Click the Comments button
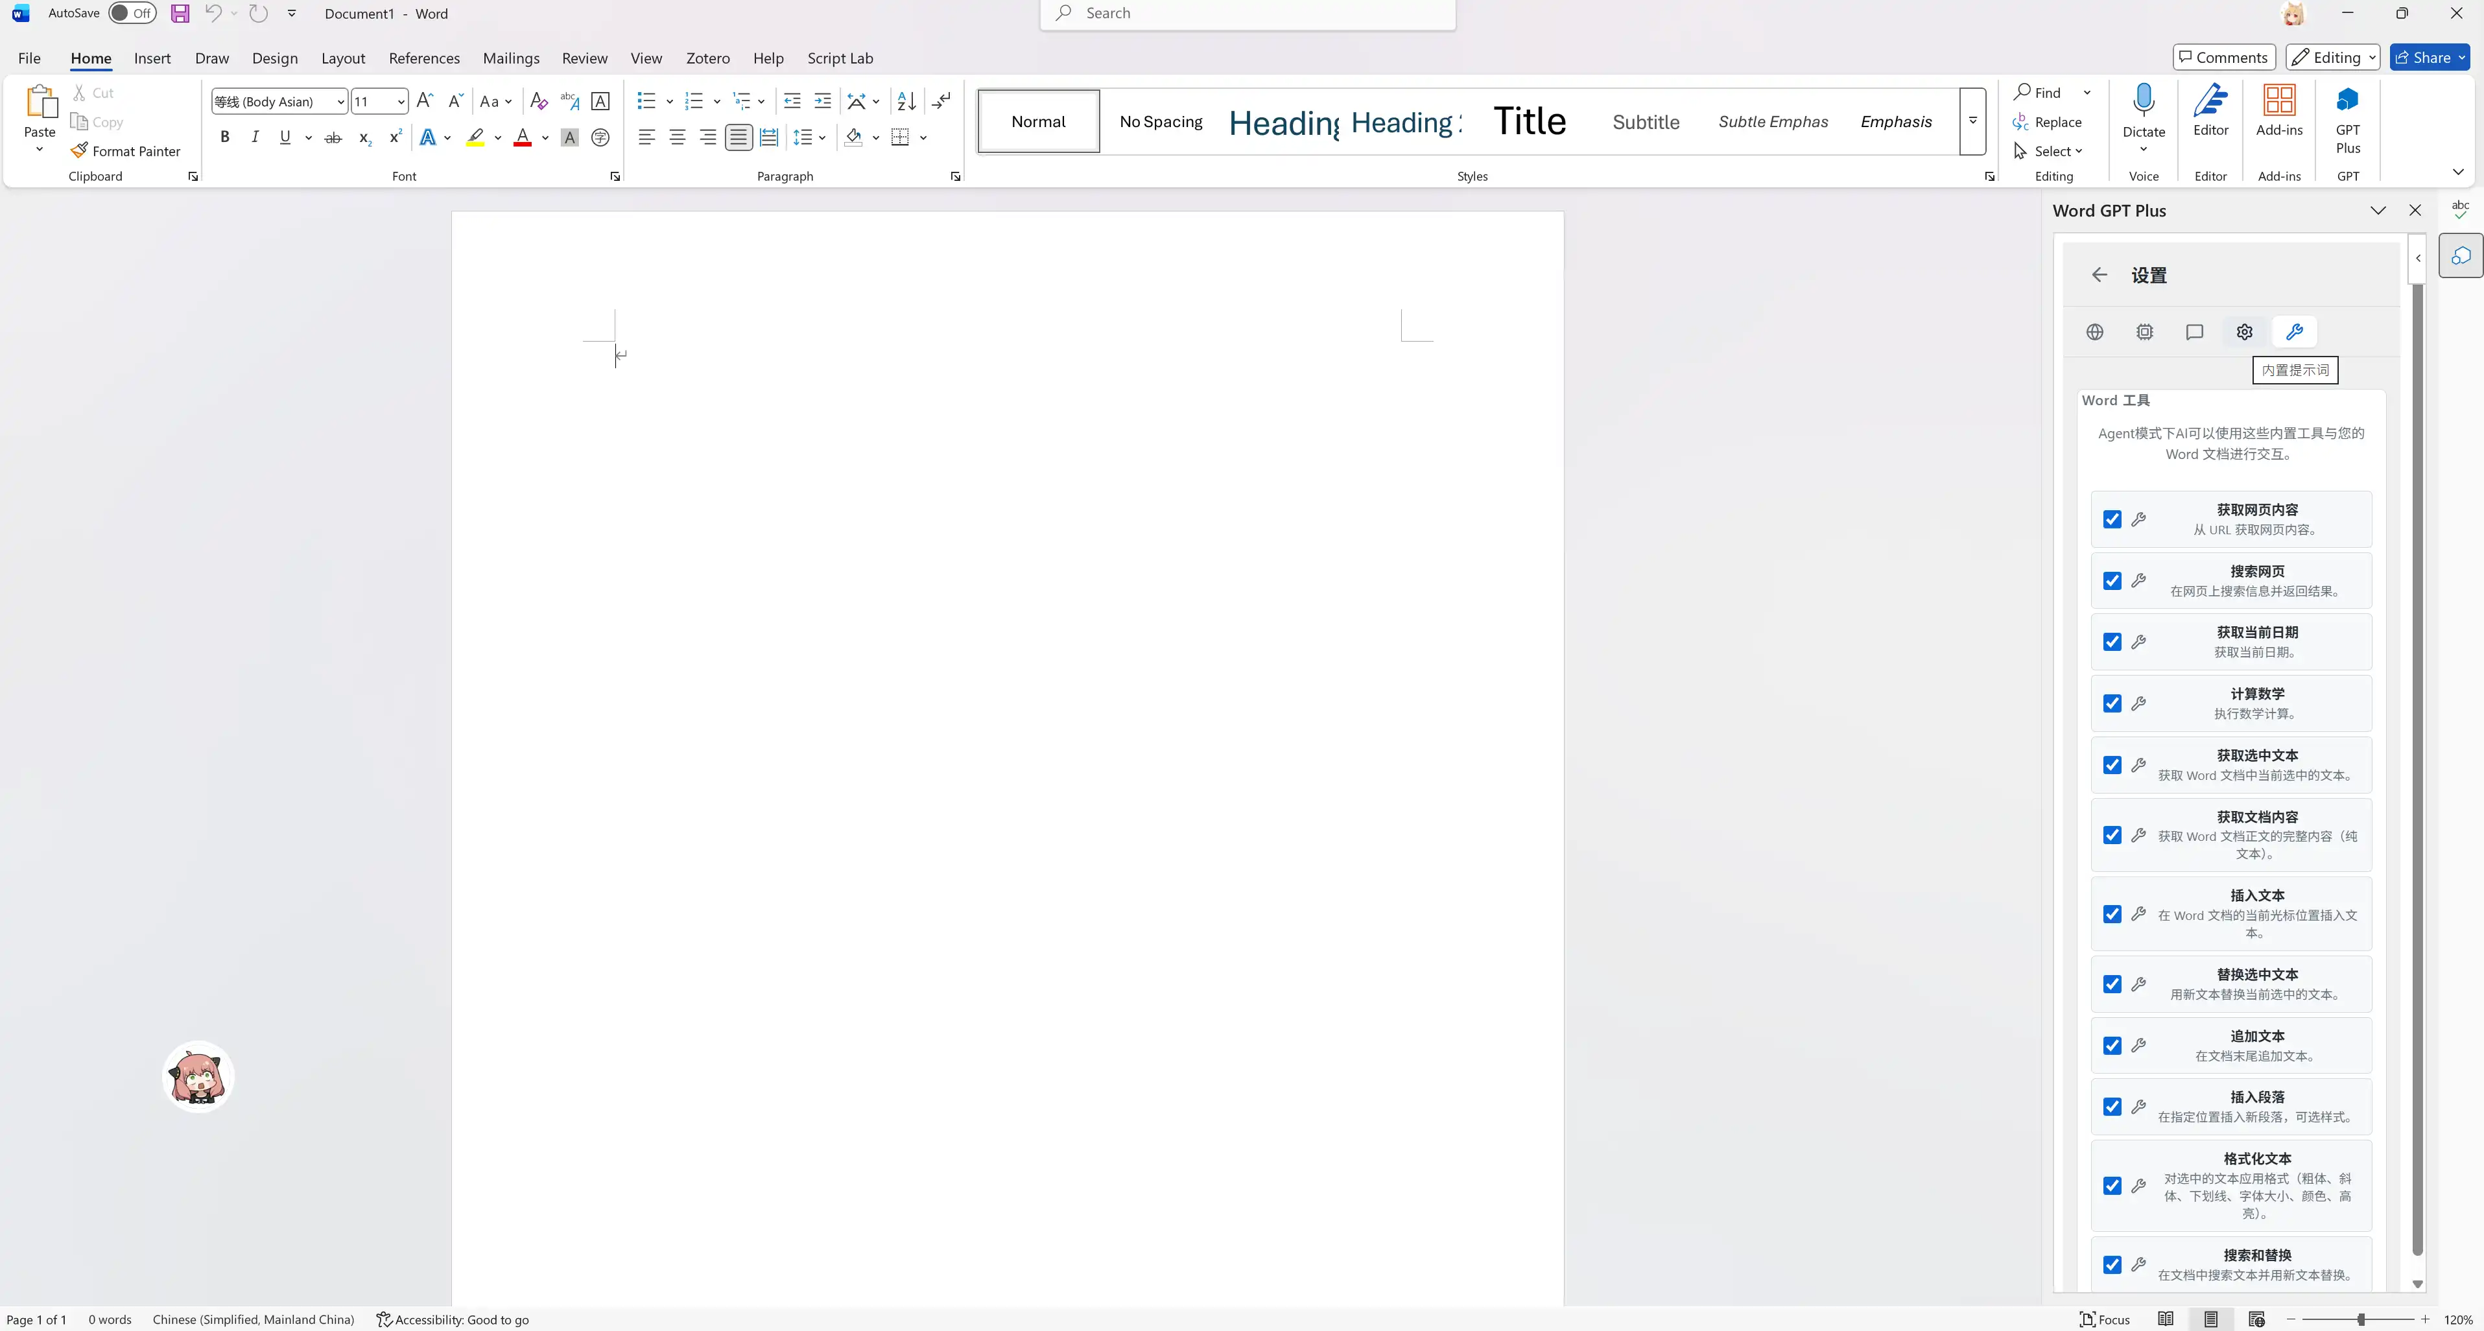This screenshot has width=2484, height=1331. pos(2223,58)
